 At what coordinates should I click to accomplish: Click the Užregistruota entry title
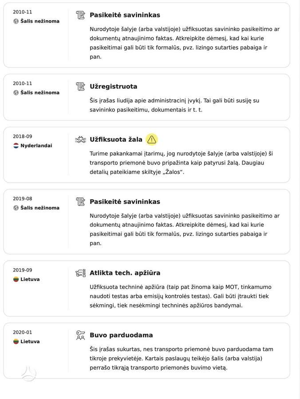tap(113, 86)
